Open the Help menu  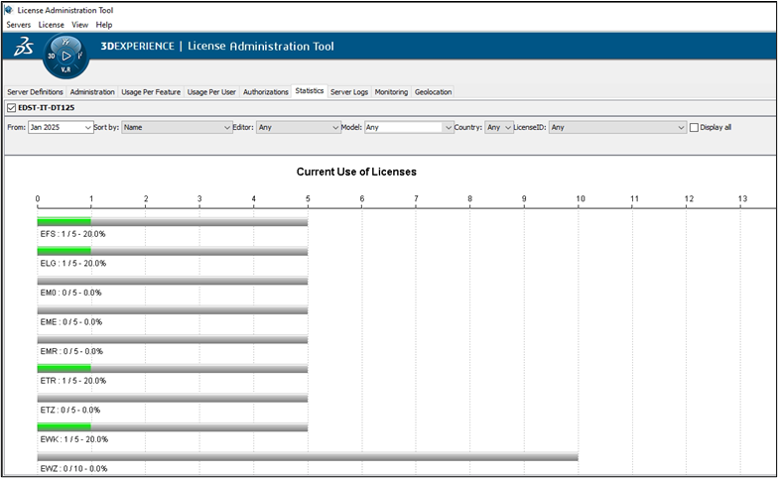[104, 24]
